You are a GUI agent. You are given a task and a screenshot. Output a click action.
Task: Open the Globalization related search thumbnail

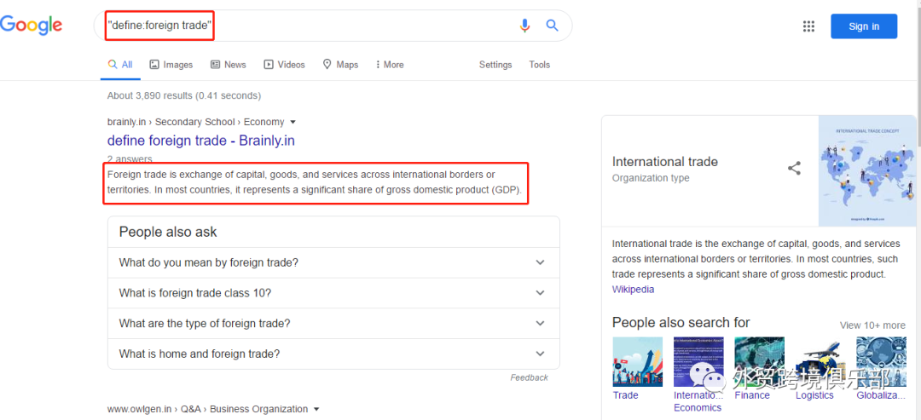881,362
